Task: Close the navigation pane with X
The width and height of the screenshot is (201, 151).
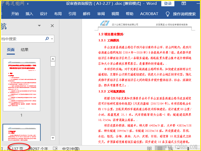Action: point(52,26)
